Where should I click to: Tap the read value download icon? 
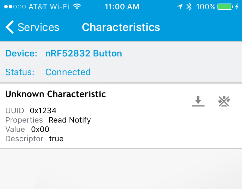(198, 101)
